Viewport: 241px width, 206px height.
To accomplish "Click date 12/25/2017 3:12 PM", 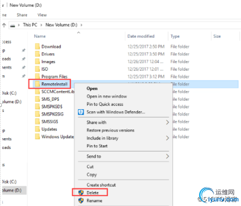I will [x=146, y=76].
